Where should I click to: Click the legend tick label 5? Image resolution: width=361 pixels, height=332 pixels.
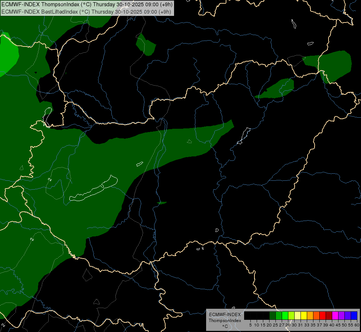(x=250, y=325)
